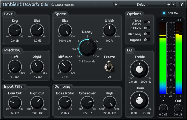Click the 0.0 dB Bass gain value
This screenshot has width=187, height=120.
coord(133,113)
